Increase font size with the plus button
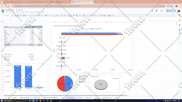The image size is (182, 102). [x=59, y=15]
